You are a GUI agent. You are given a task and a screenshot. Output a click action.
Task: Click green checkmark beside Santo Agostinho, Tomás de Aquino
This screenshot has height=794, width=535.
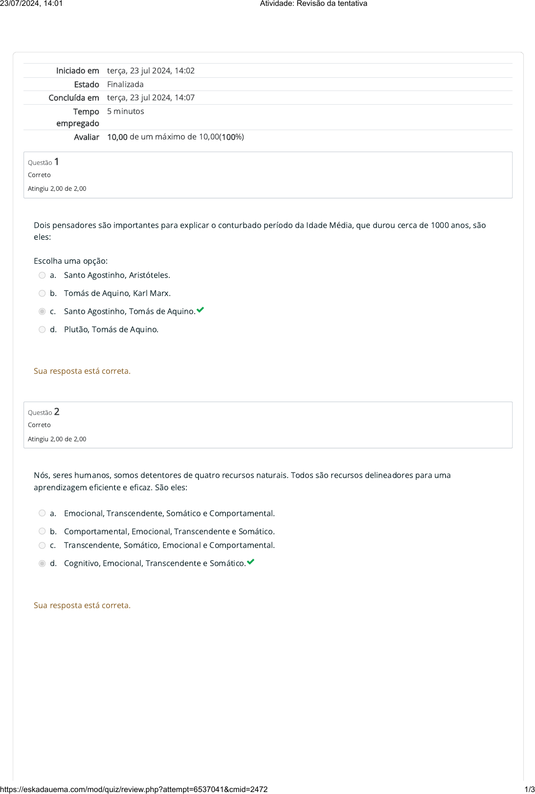point(200,310)
